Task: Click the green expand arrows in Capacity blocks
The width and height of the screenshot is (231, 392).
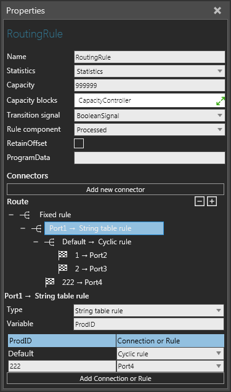Action: point(221,101)
